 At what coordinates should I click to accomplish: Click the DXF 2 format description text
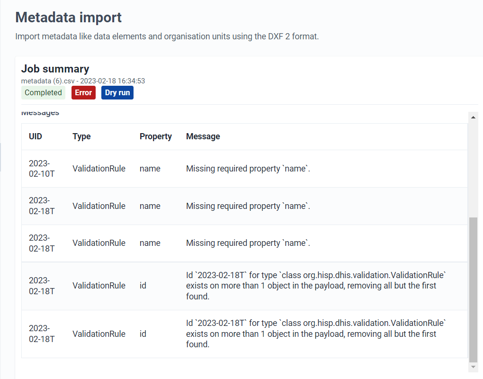point(167,36)
